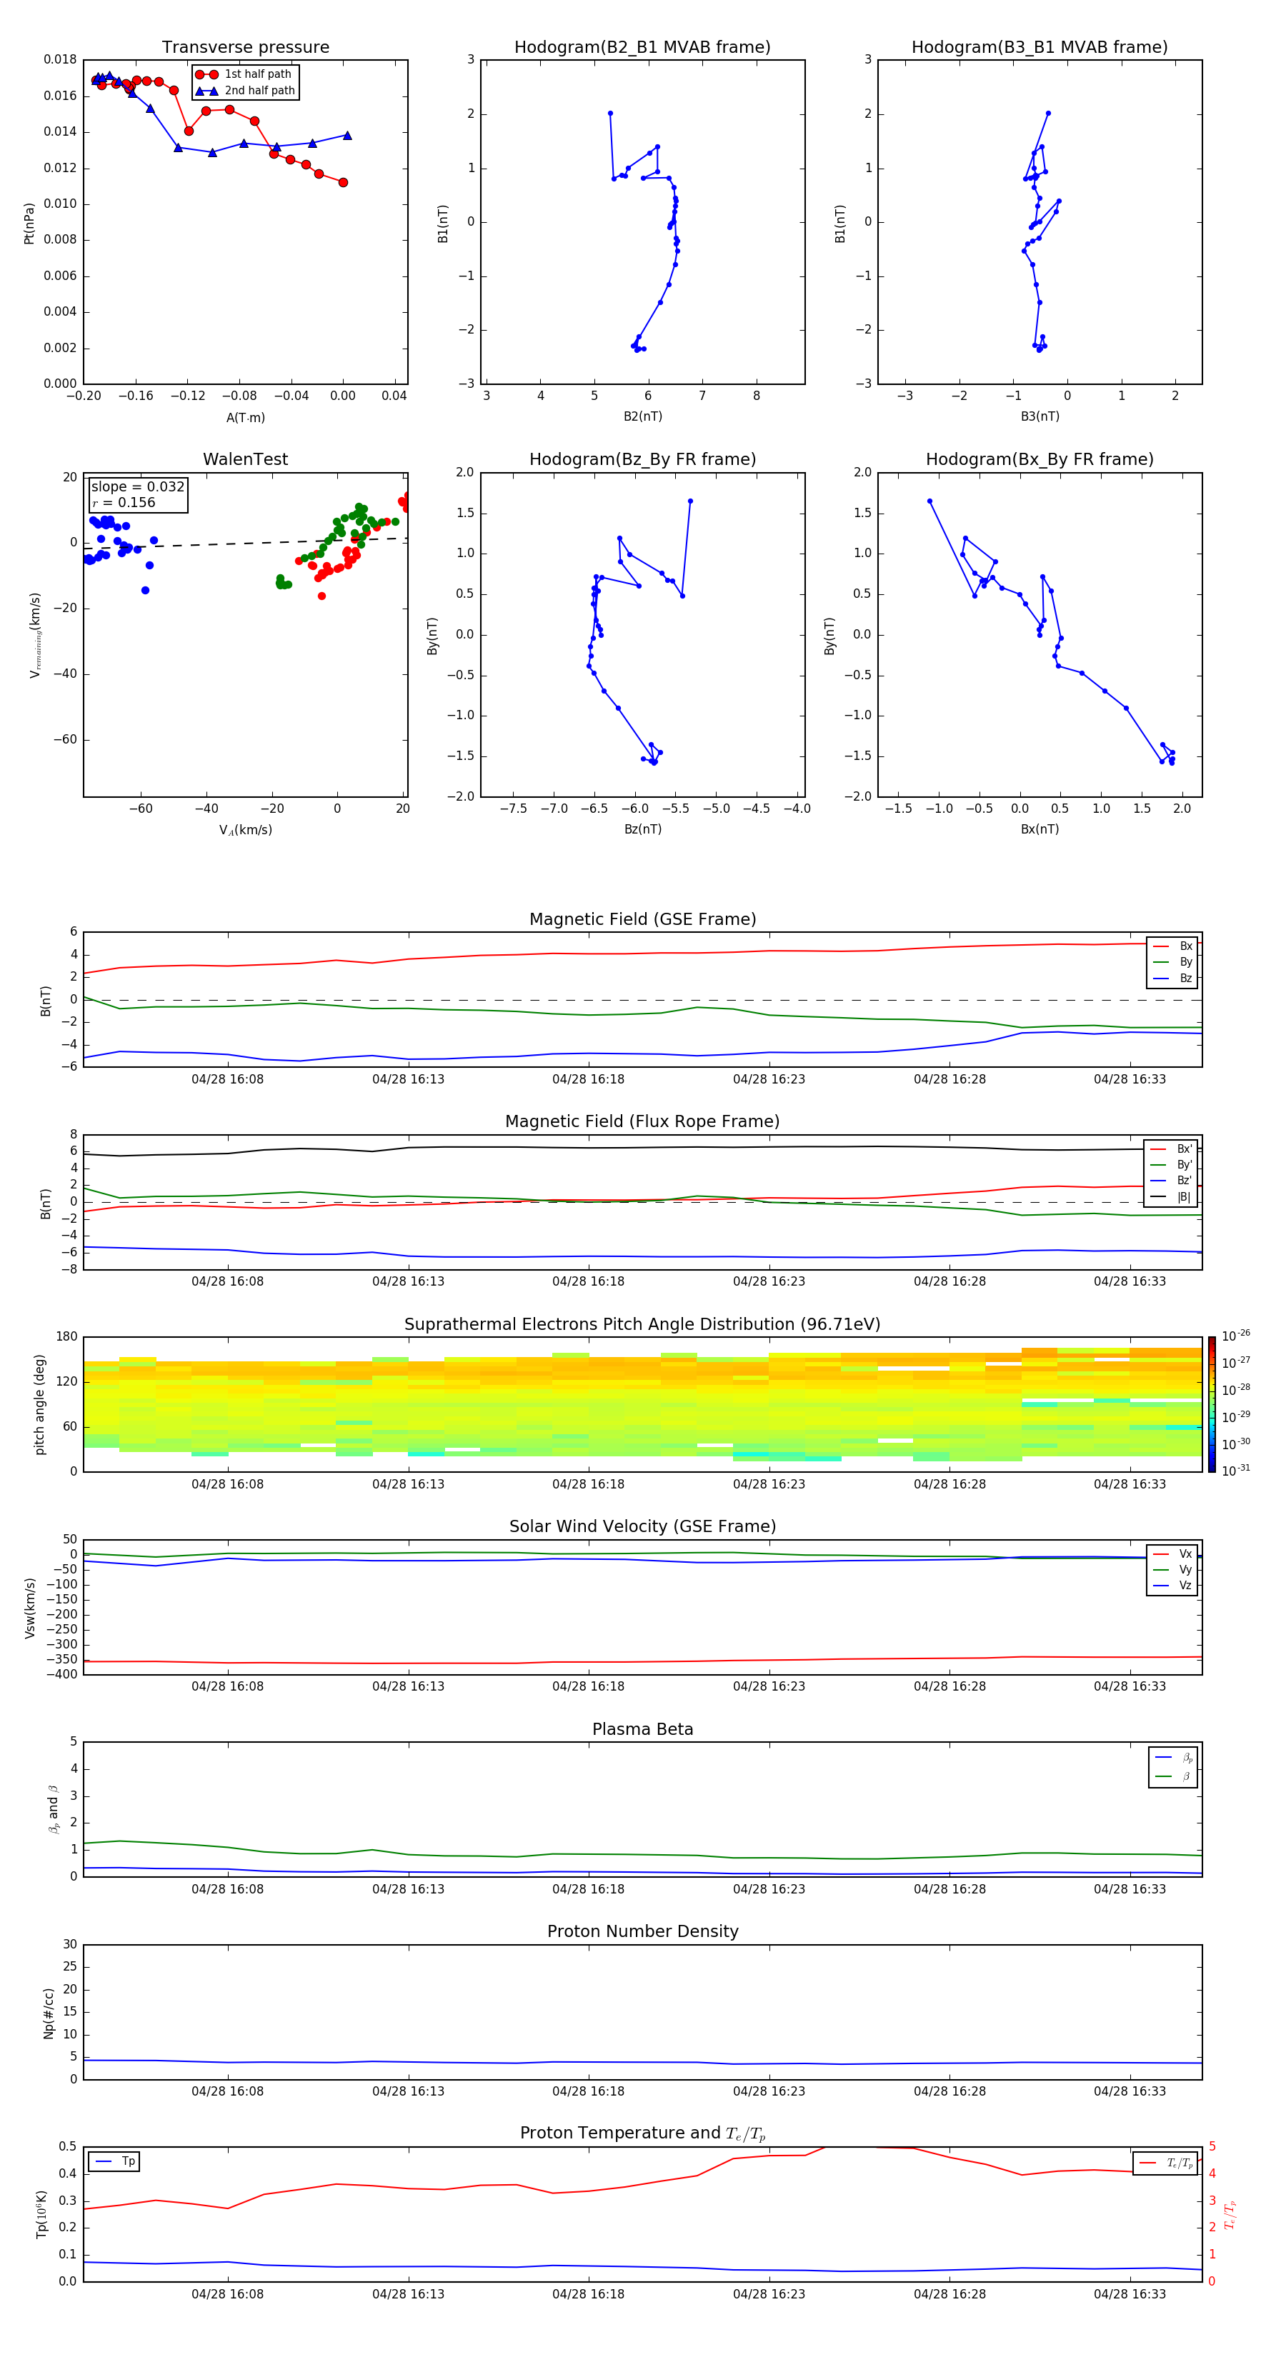Click the "V_remaining(km/s)" y-axis label
The image size is (1286, 2357).
tap(35, 635)
